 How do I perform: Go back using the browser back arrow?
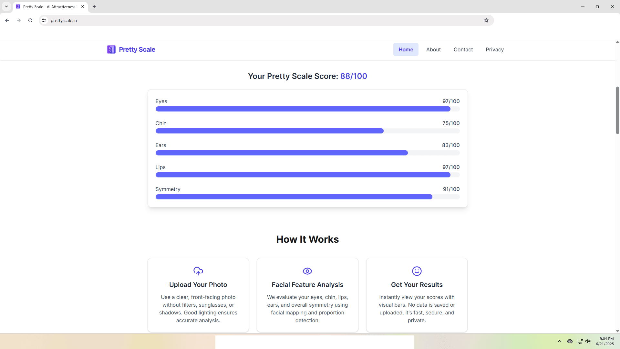tap(7, 20)
